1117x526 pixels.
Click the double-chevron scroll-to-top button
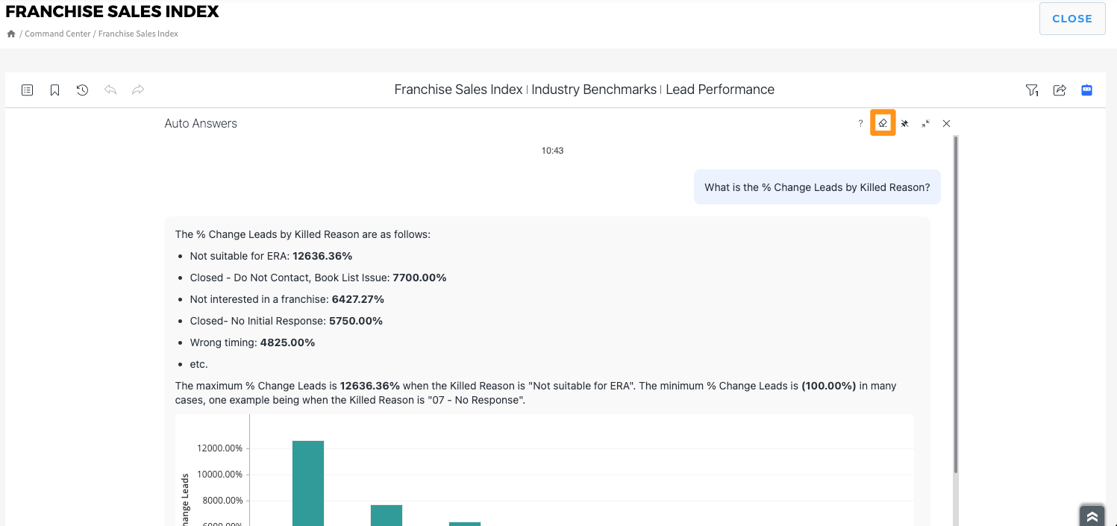(x=1092, y=516)
